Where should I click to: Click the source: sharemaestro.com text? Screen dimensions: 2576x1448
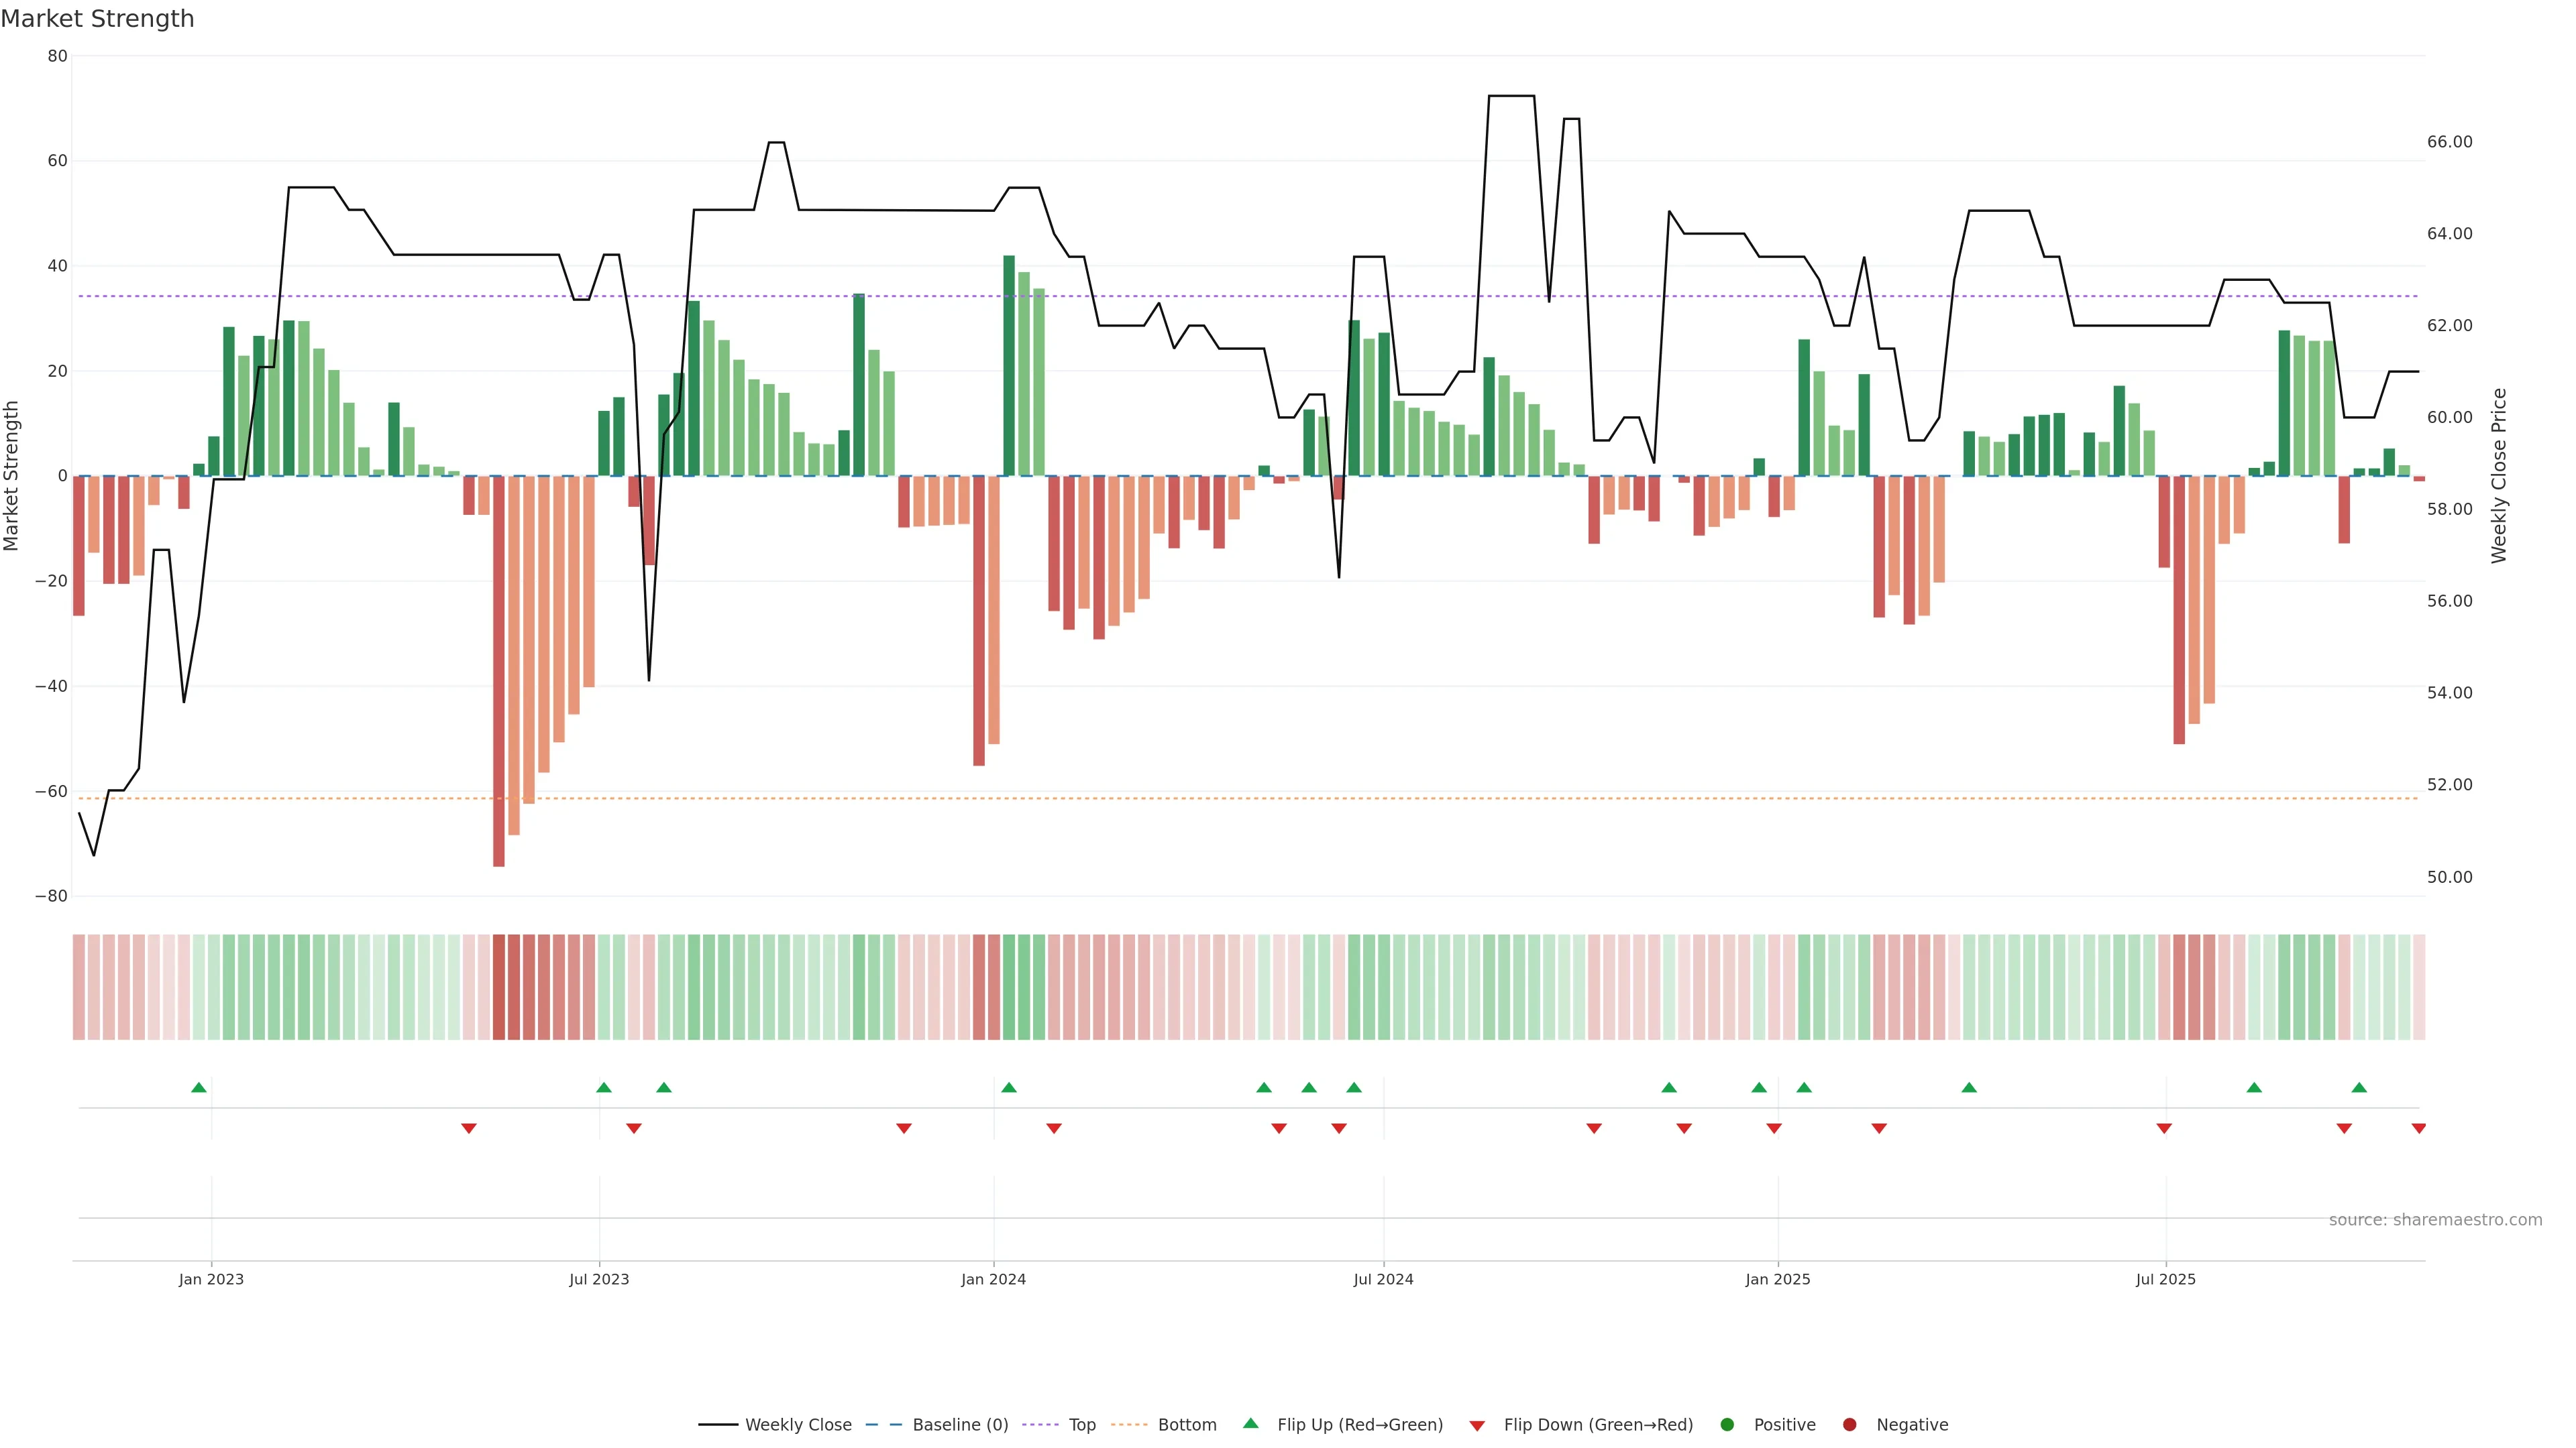[2435, 1219]
